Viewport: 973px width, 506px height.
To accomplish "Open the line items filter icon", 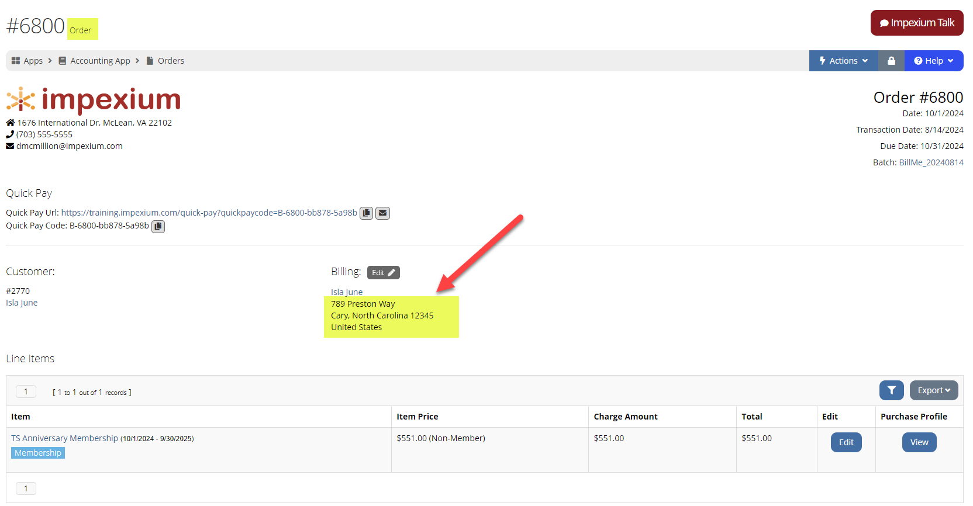I will [891, 390].
